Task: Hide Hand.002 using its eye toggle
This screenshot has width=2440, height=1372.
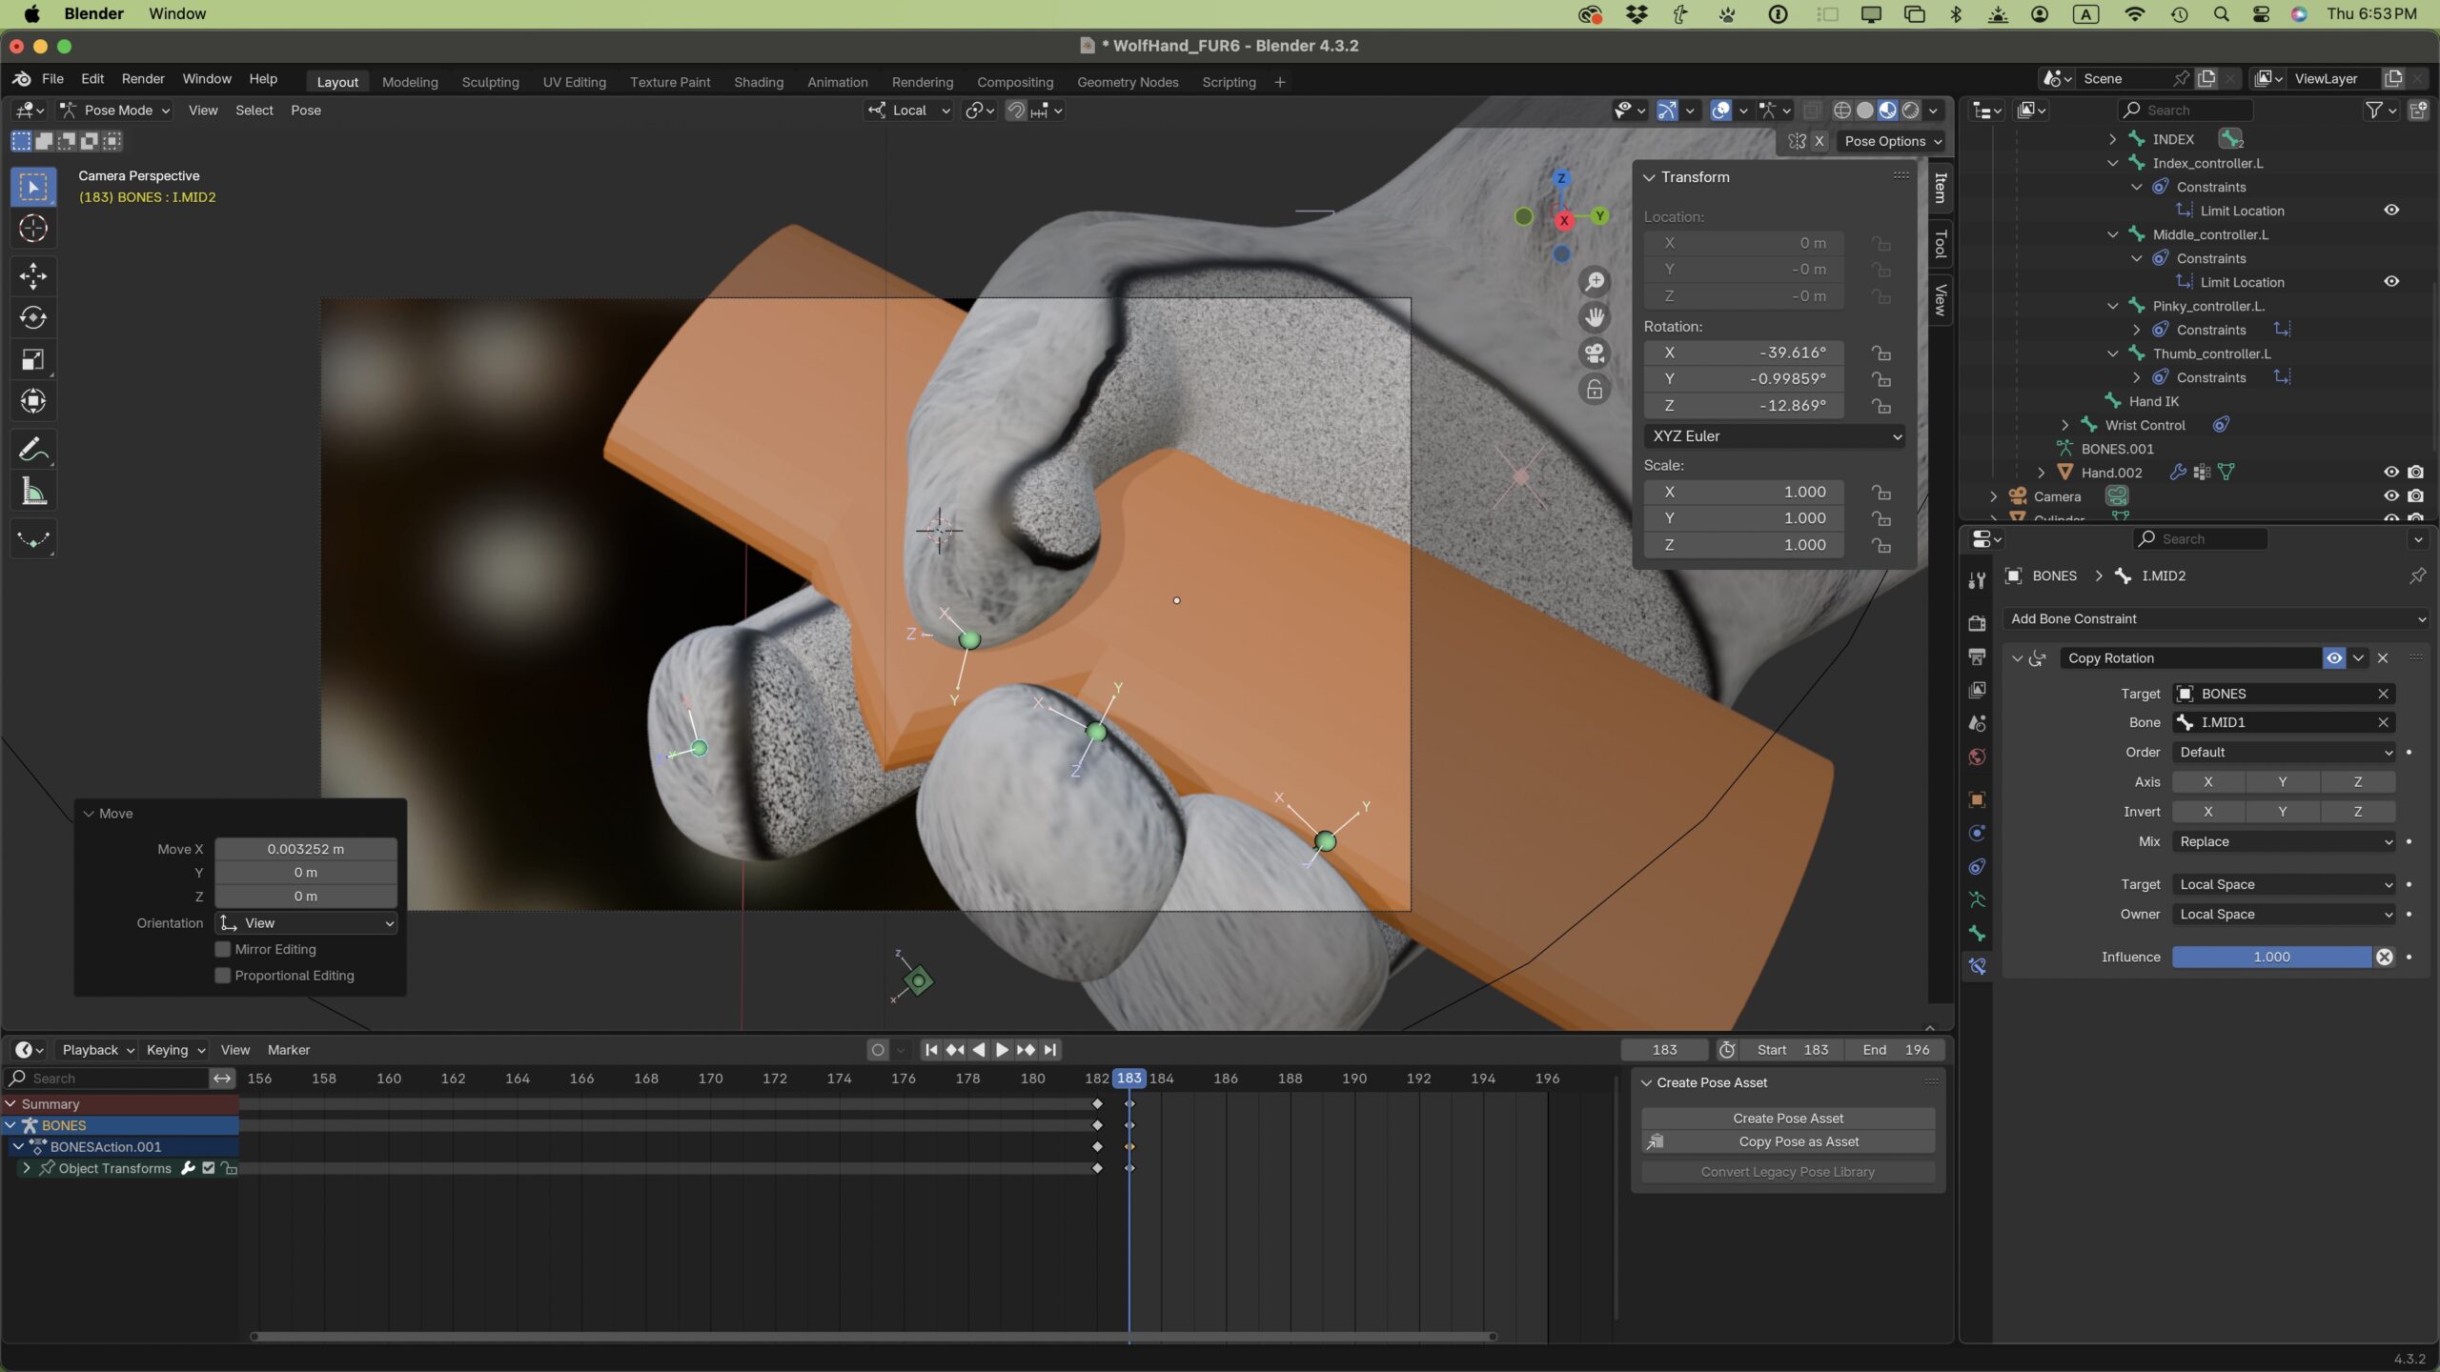Action: [x=2390, y=472]
